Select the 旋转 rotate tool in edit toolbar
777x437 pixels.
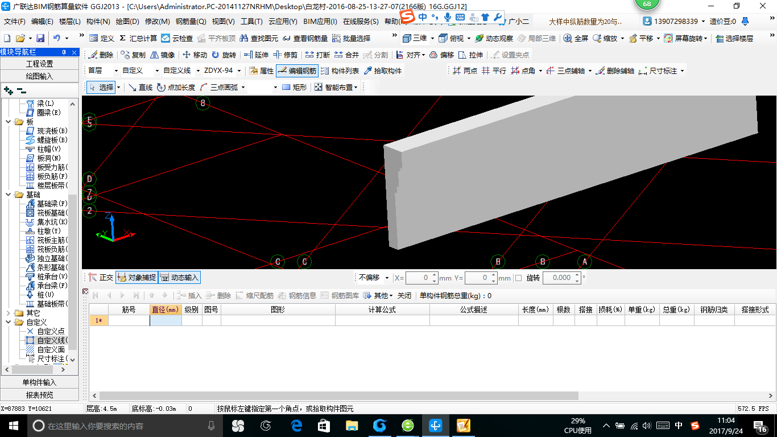coord(224,55)
